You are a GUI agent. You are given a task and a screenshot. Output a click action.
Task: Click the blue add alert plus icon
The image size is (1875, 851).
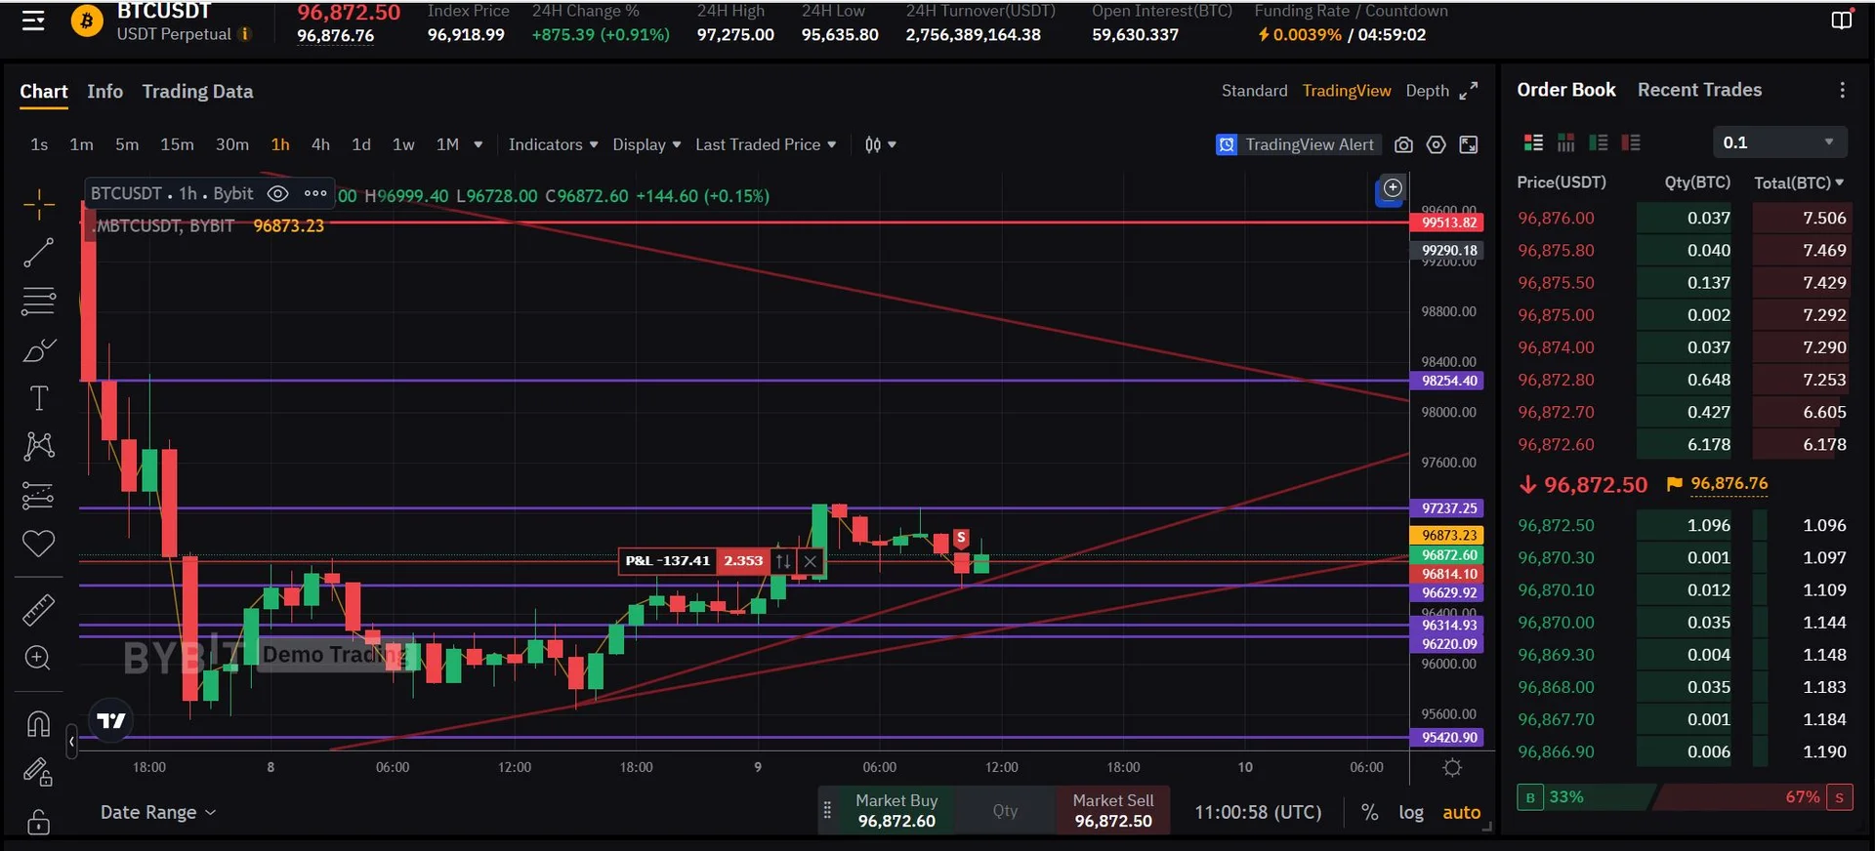[1393, 188]
